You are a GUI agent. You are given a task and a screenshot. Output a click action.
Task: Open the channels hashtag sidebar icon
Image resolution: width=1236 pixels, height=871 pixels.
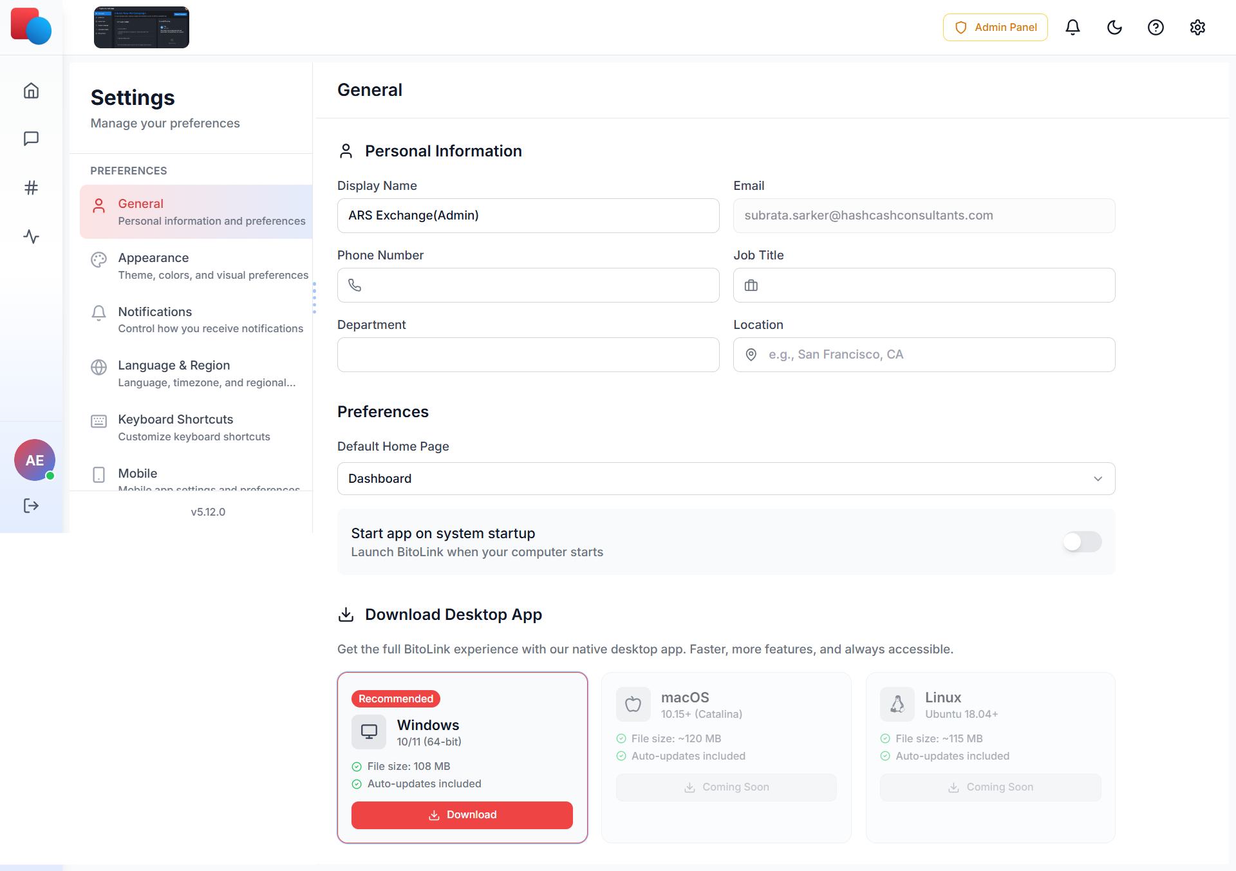click(31, 188)
